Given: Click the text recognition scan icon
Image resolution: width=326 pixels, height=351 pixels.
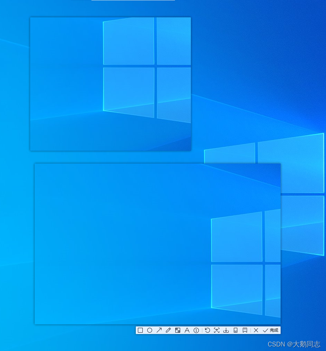Looking at the screenshot, I should [x=217, y=330].
